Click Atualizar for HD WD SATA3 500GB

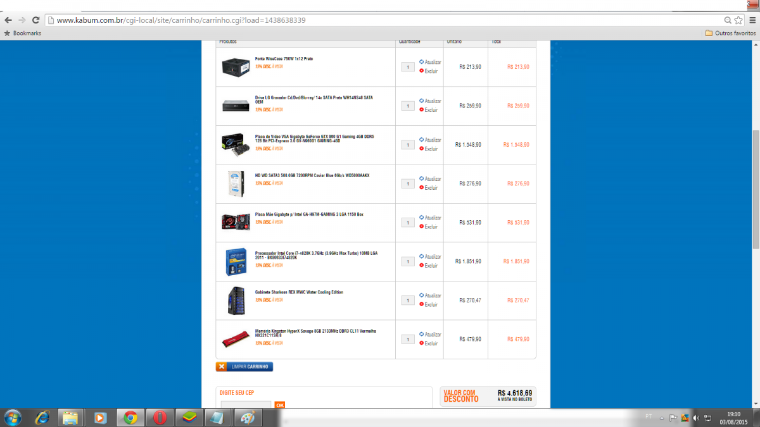[x=430, y=179]
